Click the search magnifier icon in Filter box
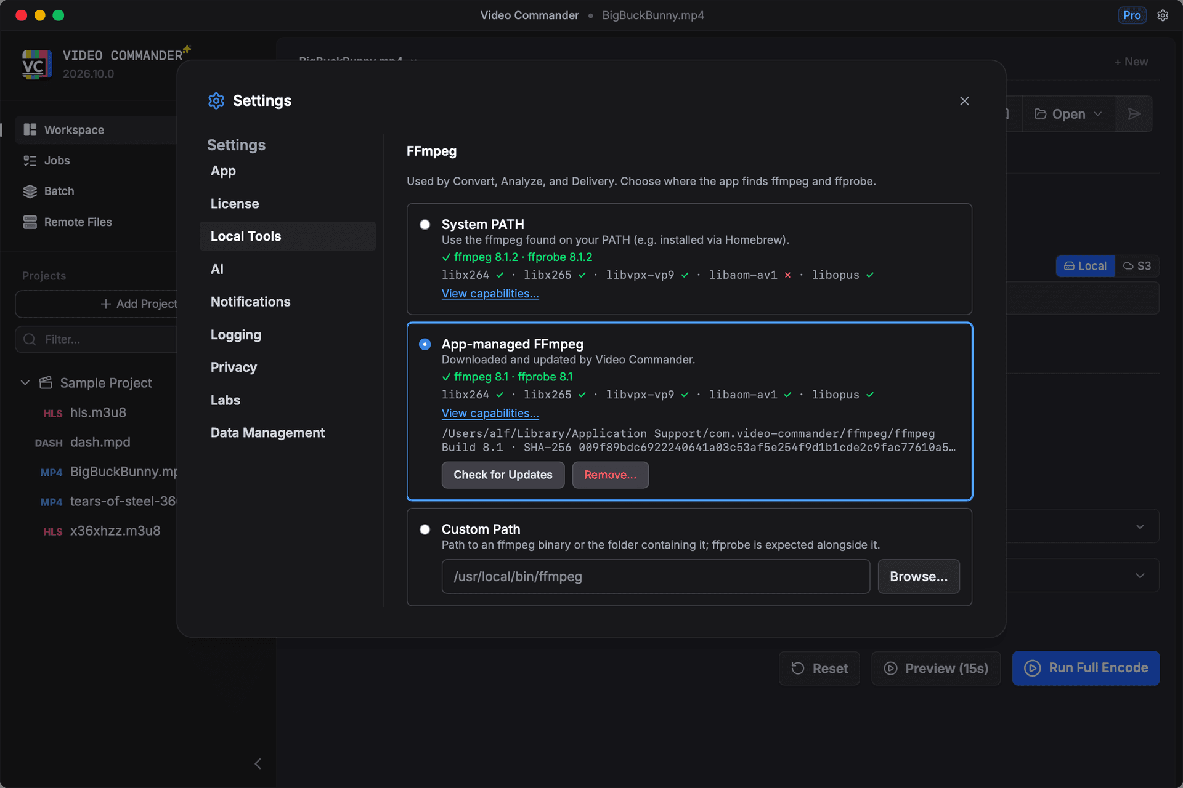The height and width of the screenshot is (788, 1183). tap(30, 339)
